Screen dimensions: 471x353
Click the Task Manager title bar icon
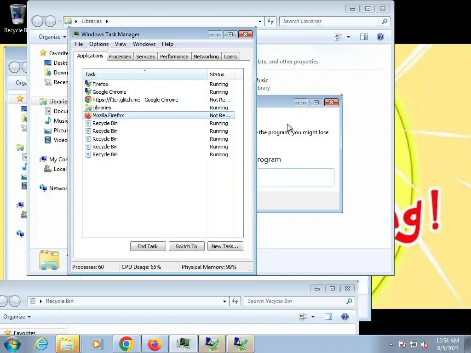tap(76, 34)
